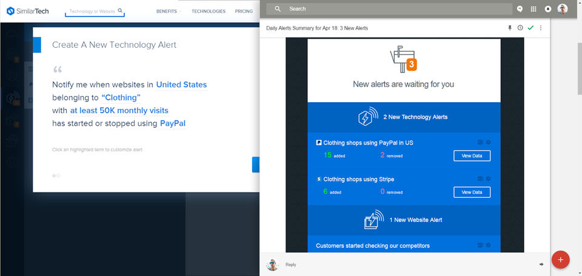The image size is (582, 276).
Task: Open the Hangouts chat icon
Action: (x=520, y=9)
